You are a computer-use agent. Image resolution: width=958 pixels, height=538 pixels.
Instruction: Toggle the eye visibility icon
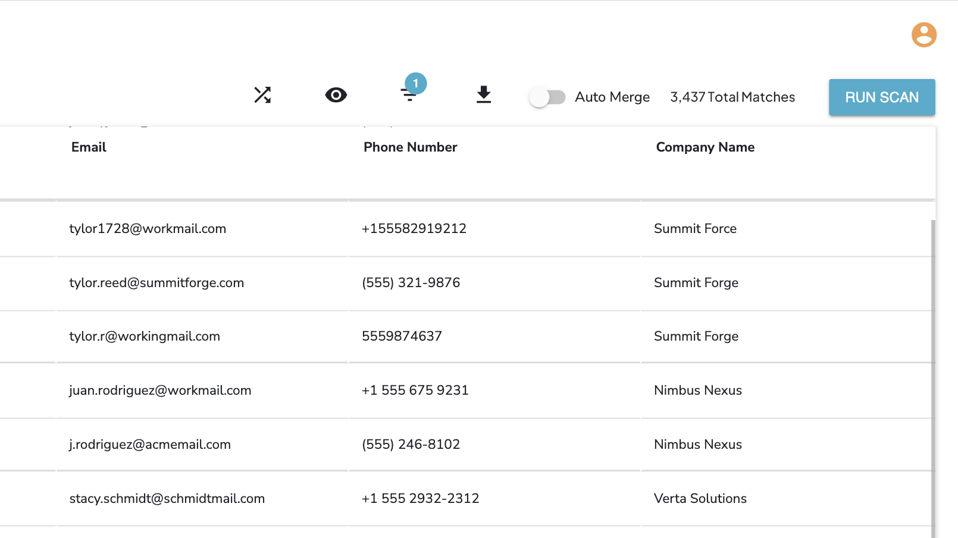(x=336, y=95)
